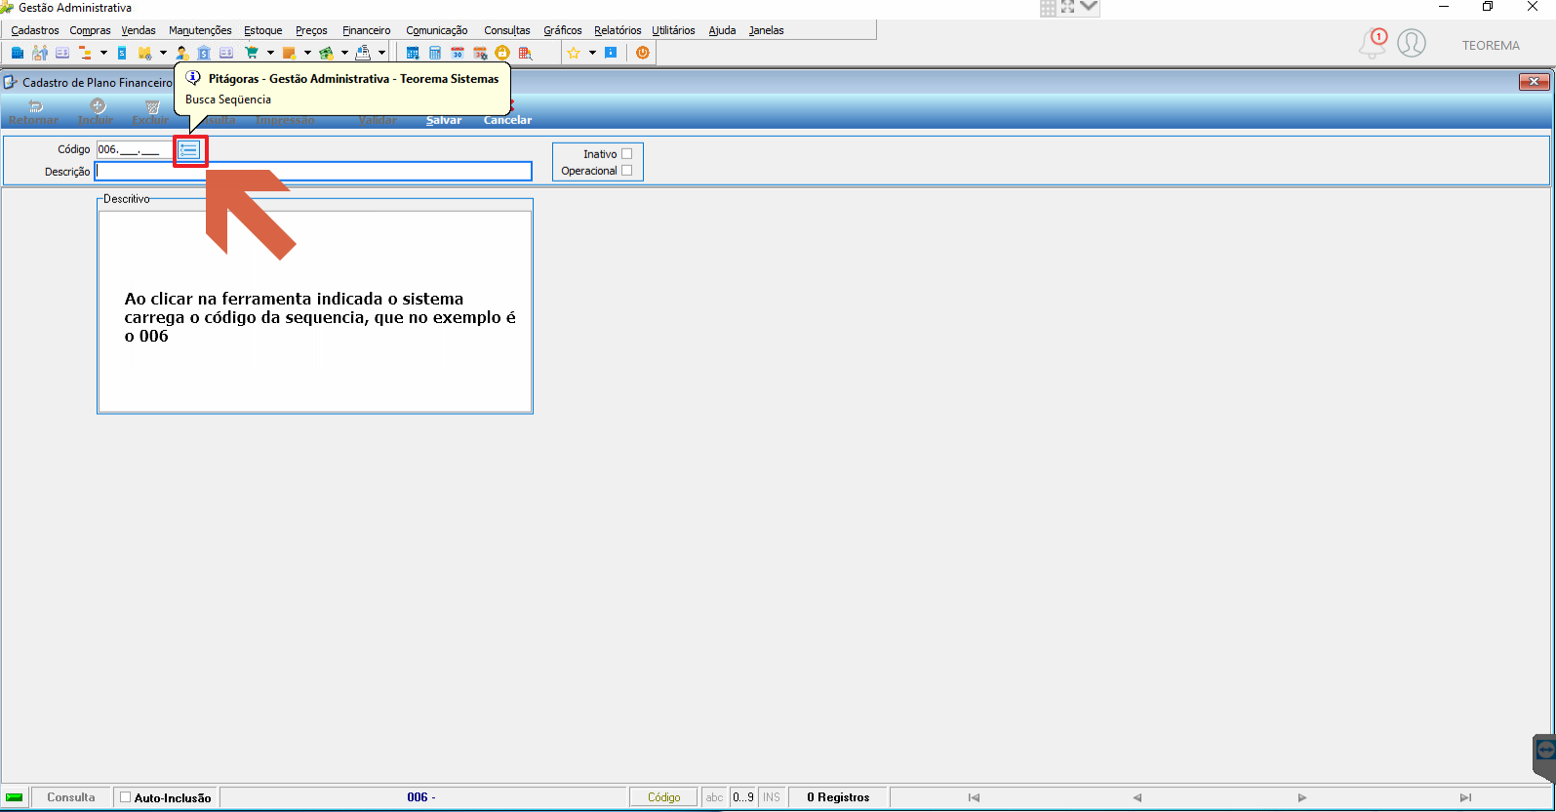Viewport: 1556px width, 812px height.
Task: Click the "0 Registros" status bar text
Action: click(x=838, y=797)
